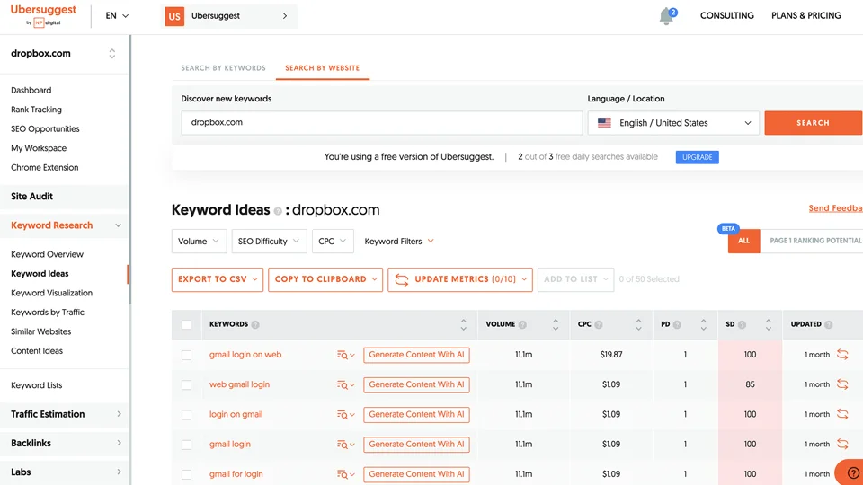Refresh metrics for 'web gmail login' row

coord(842,384)
